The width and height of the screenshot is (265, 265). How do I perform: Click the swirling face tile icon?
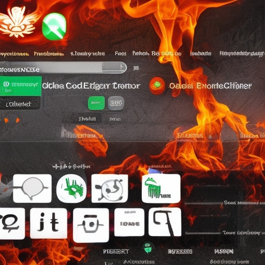[x=110, y=188]
